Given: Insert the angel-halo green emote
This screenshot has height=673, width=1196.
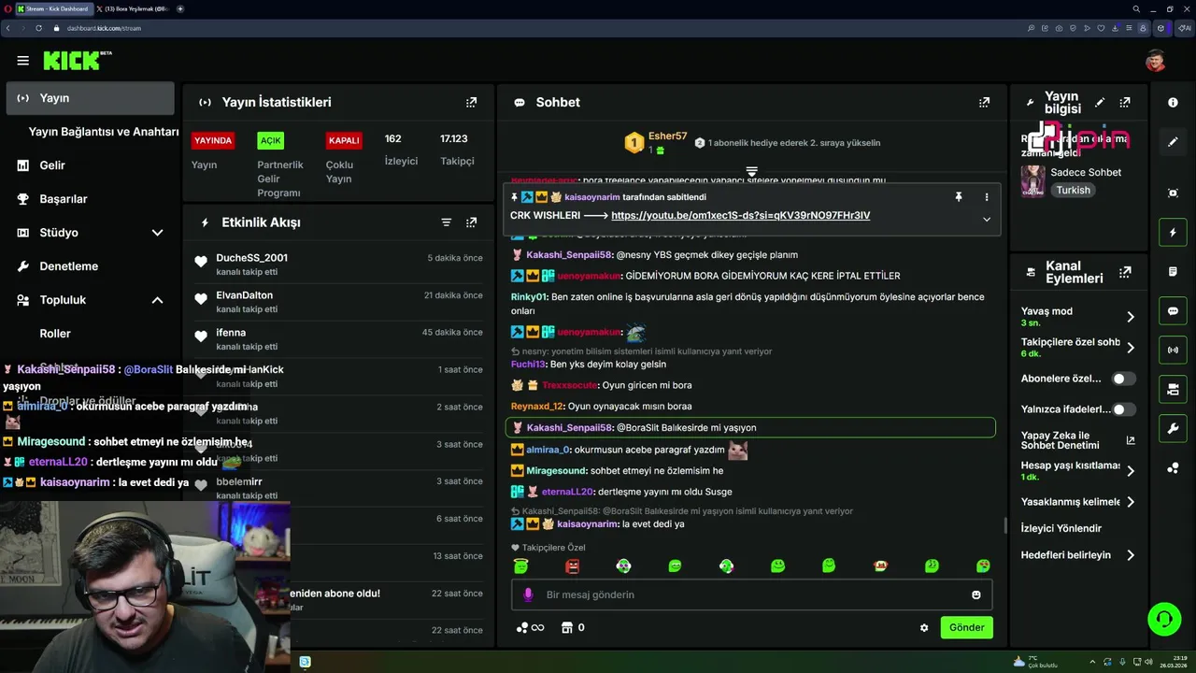Looking at the screenshot, I should point(521,566).
